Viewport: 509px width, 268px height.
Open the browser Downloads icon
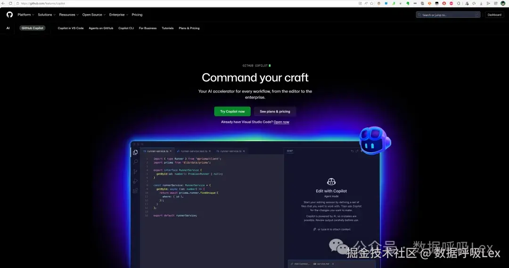[481, 3]
